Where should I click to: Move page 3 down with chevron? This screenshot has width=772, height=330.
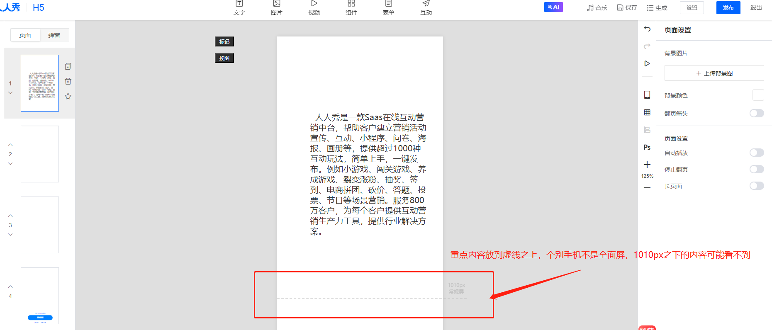10,235
